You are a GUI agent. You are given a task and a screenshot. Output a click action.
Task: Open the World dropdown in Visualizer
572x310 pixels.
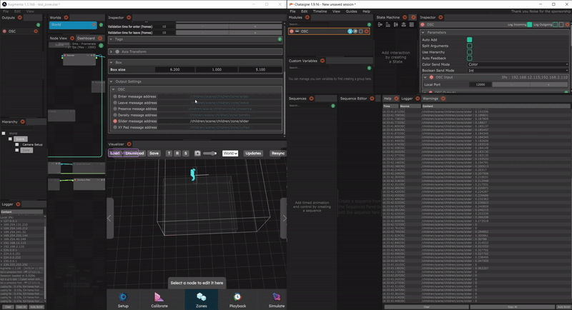pos(230,153)
